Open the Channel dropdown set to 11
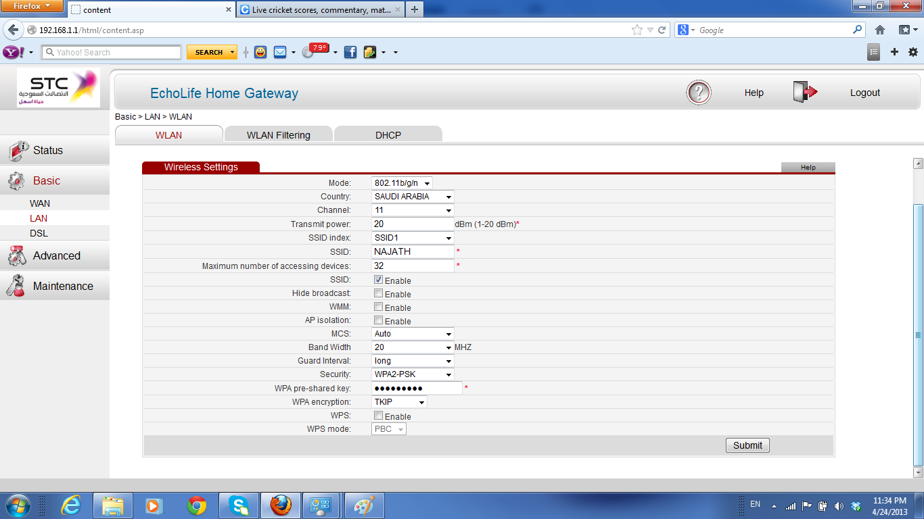Viewport: 924px width, 519px height. pos(413,210)
